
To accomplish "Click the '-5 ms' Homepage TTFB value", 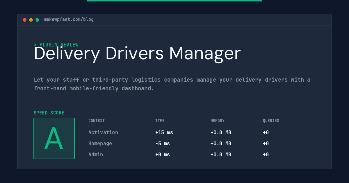I will coord(163,143).
